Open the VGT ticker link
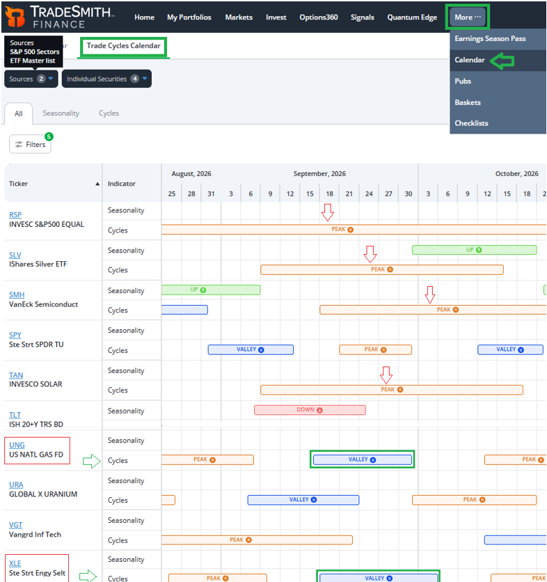The height and width of the screenshot is (582, 547). [15, 525]
